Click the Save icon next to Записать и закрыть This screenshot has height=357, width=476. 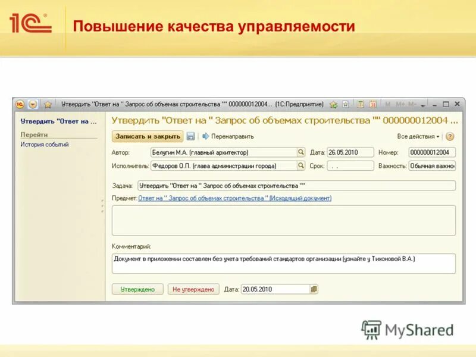click(x=190, y=136)
